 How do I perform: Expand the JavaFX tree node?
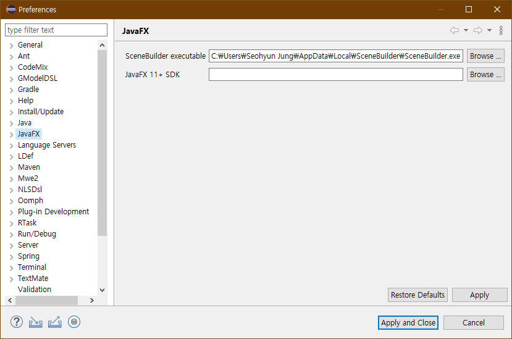point(12,134)
